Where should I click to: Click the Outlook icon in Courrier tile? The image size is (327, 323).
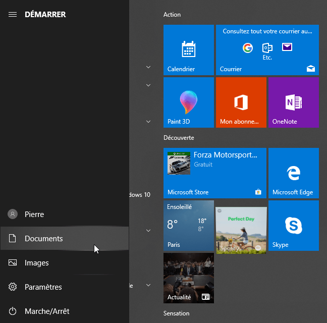point(267,48)
